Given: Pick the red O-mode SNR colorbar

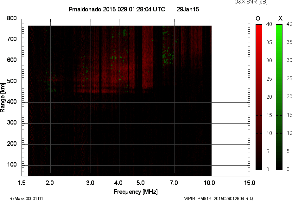Looking at the screenshot, I should coord(259,97).
